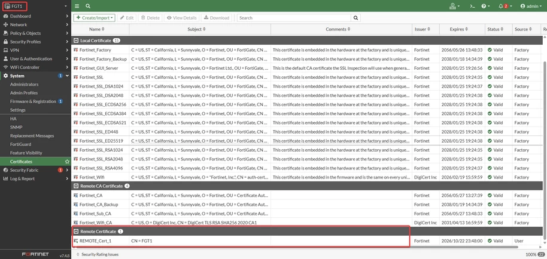
Task: Click the horizontal scrollbar under the table
Action: pos(296,247)
